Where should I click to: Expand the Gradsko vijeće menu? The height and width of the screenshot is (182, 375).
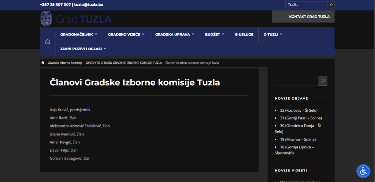(x=126, y=34)
